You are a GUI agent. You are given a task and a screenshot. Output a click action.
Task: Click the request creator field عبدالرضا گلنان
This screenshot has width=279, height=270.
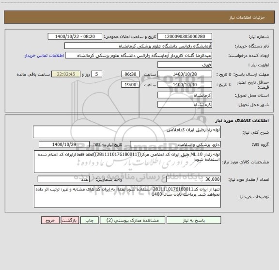[x=139, y=55]
